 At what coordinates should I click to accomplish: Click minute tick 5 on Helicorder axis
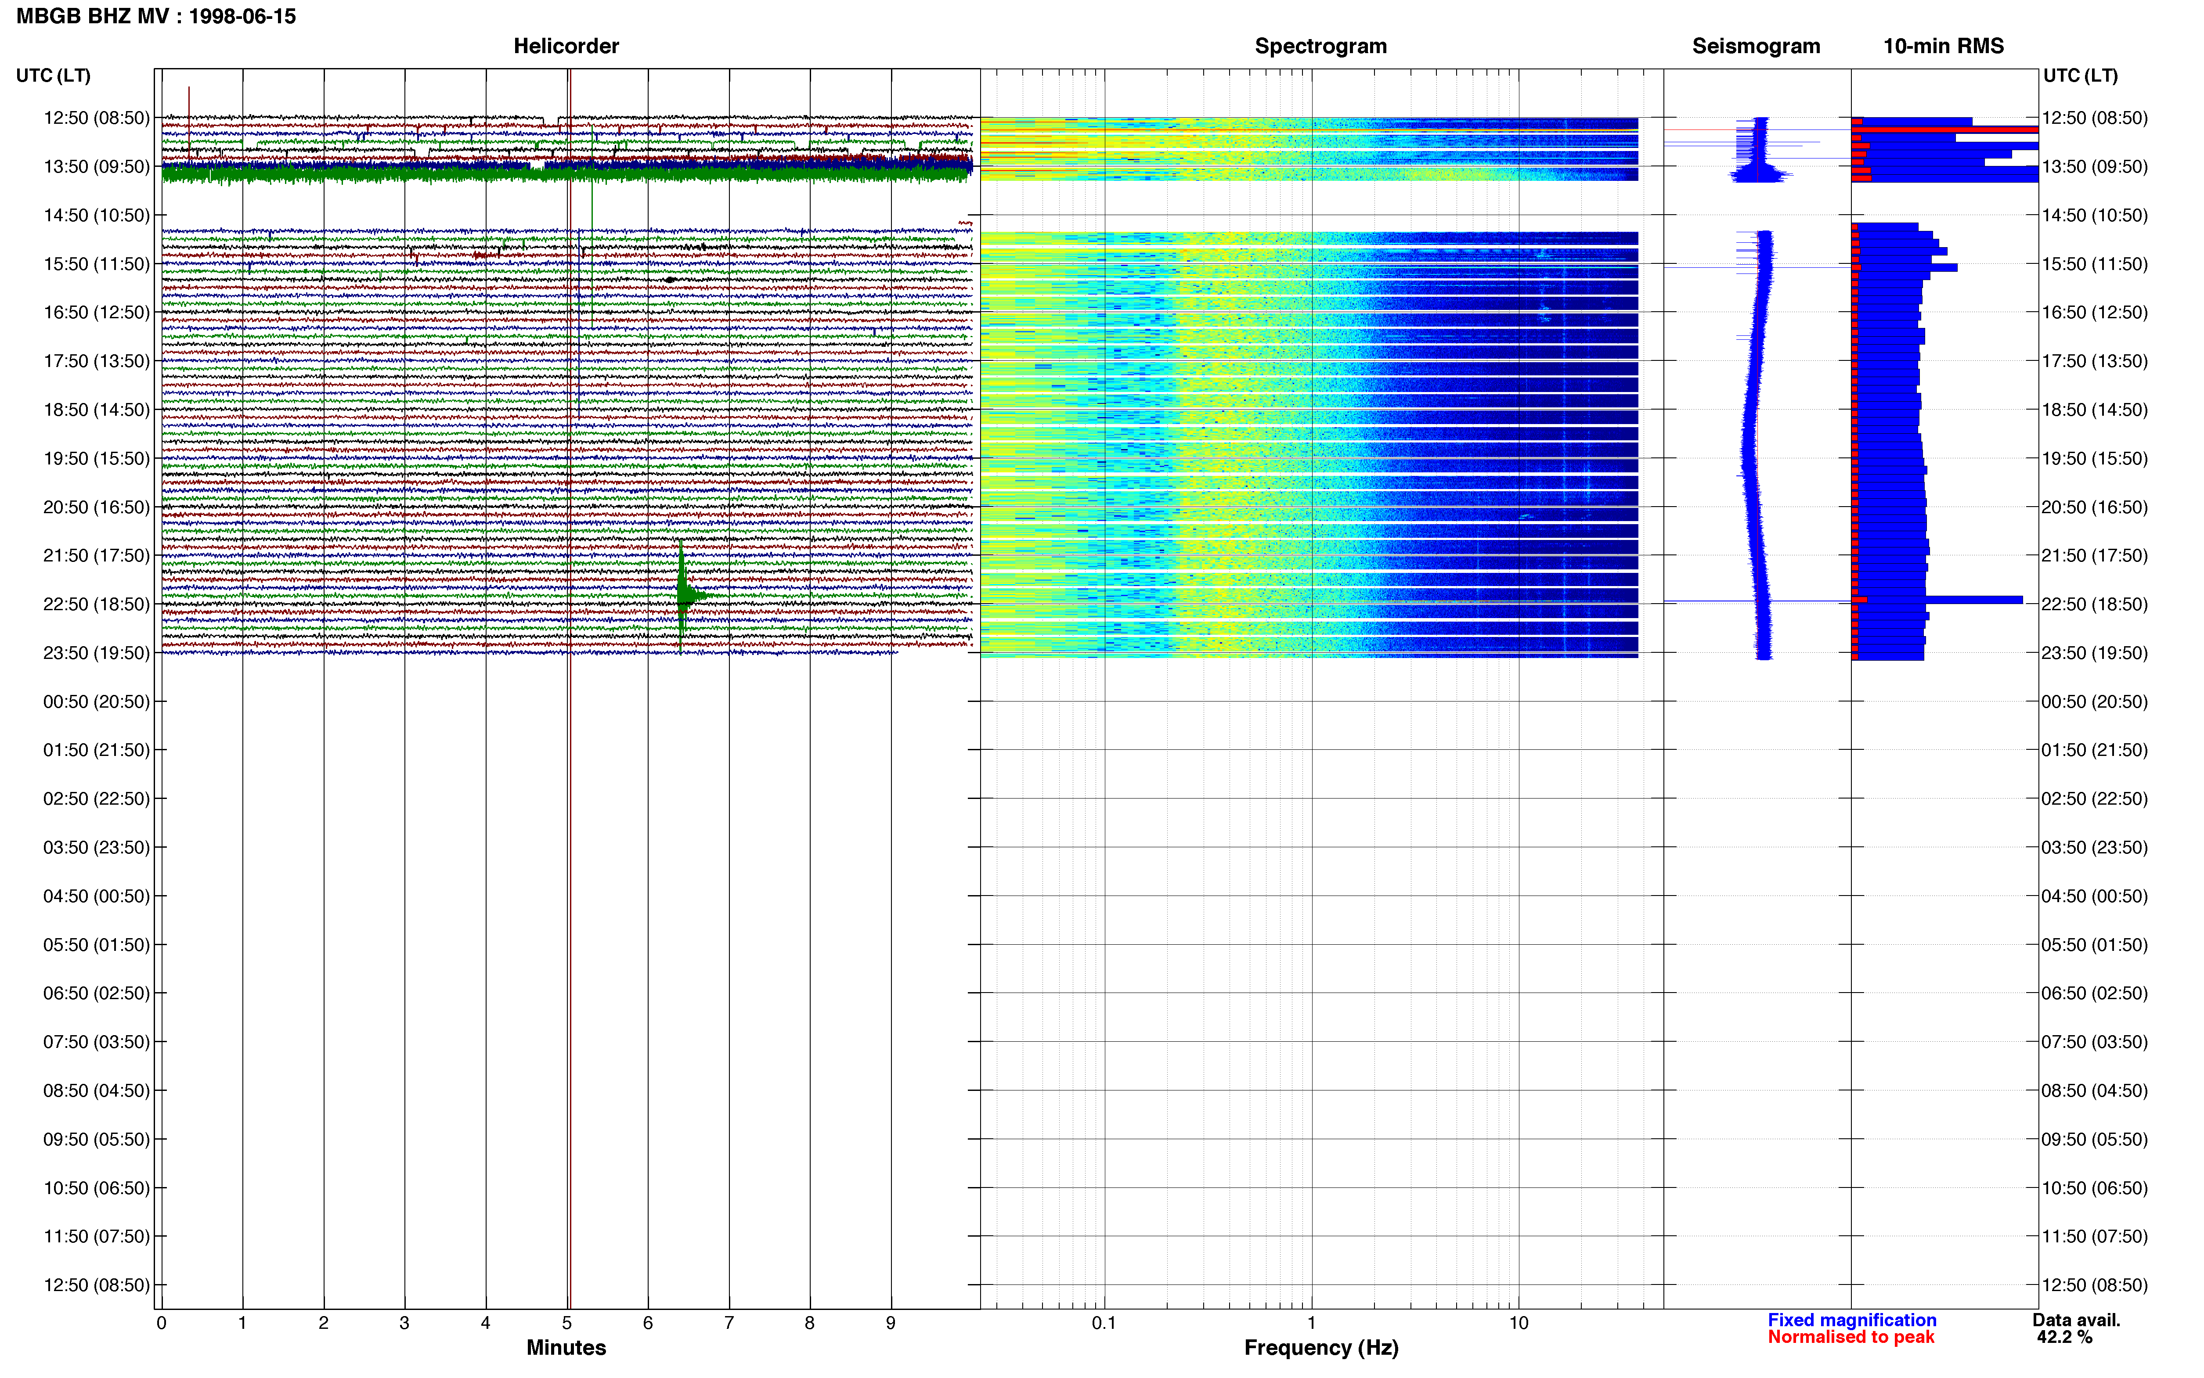(567, 1322)
